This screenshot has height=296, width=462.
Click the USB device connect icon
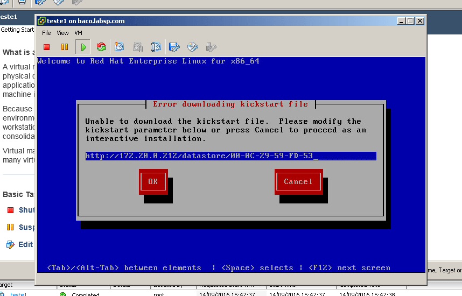pos(211,47)
